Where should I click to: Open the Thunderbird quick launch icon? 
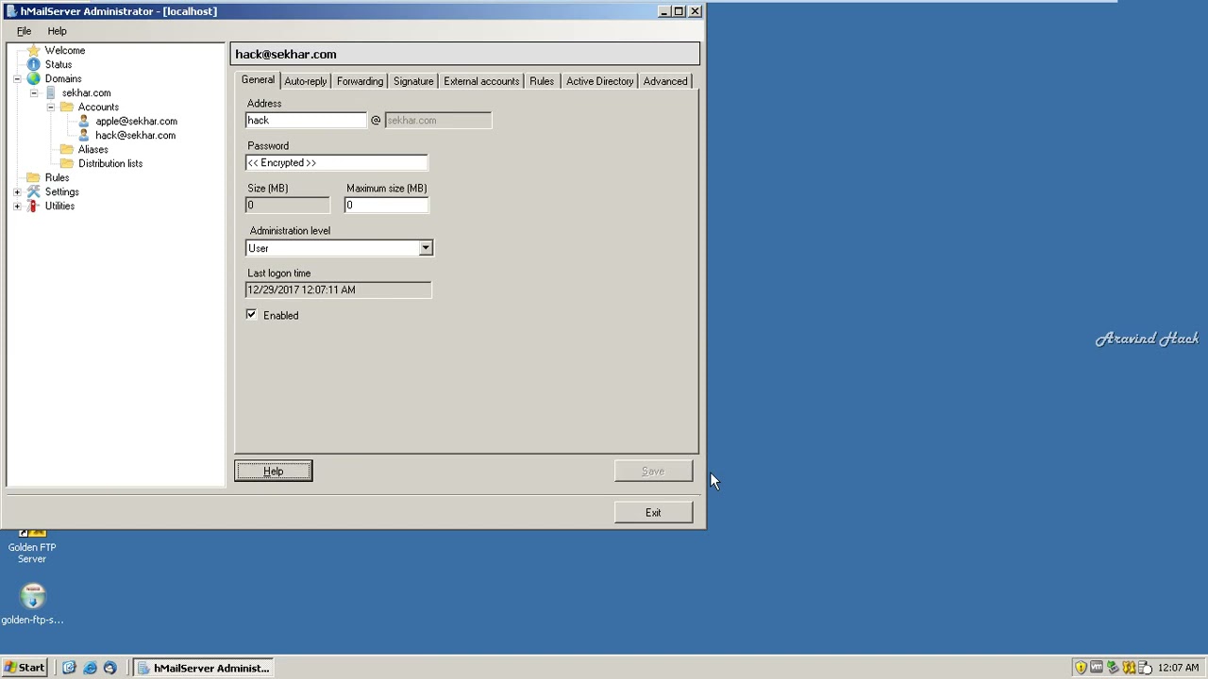click(109, 668)
